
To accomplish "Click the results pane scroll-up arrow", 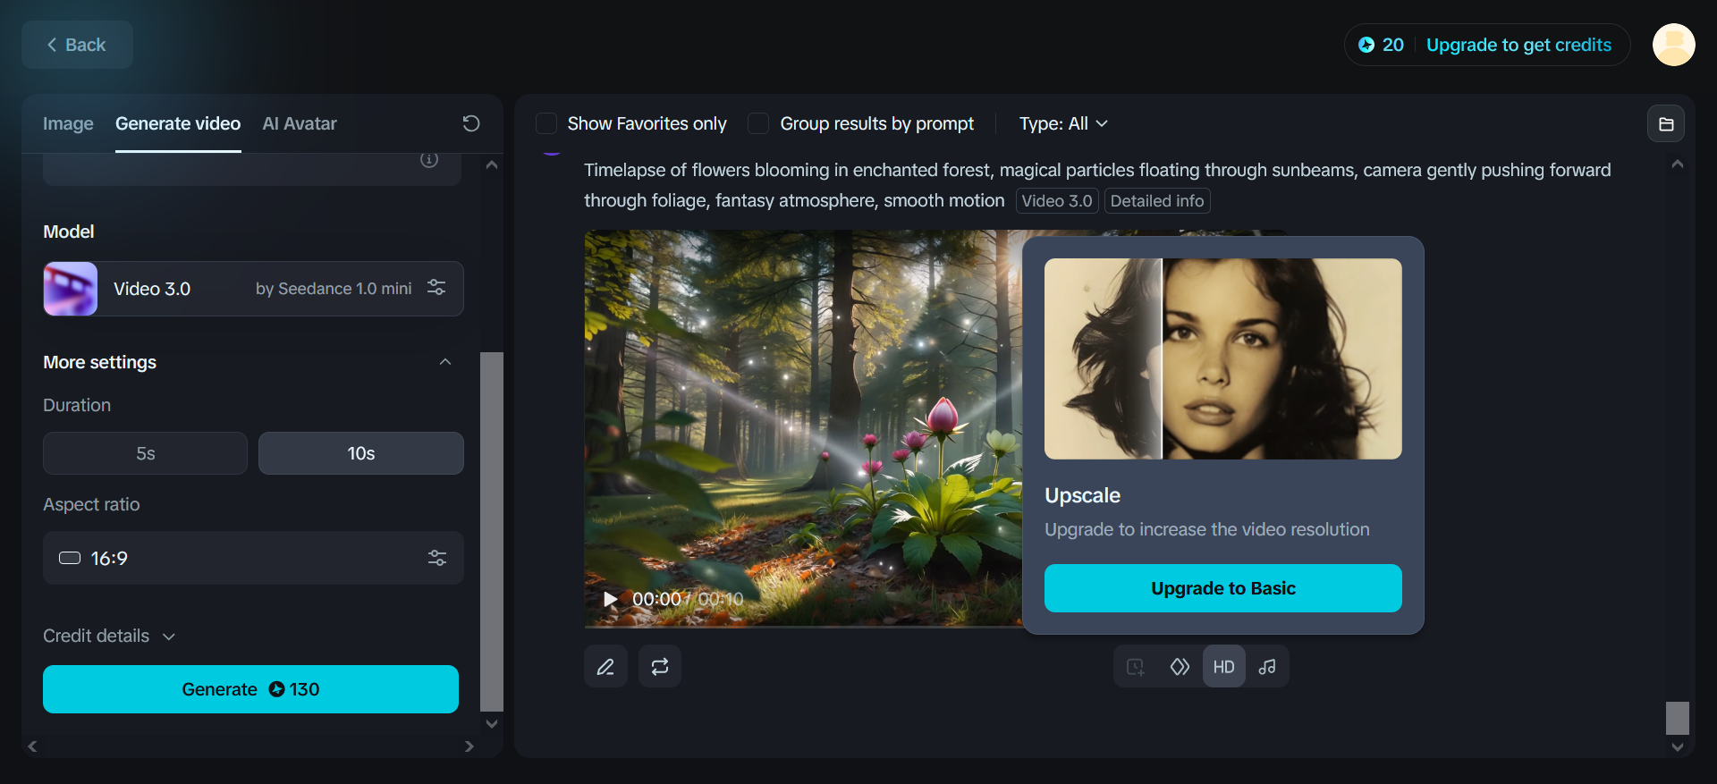I will (1678, 164).
